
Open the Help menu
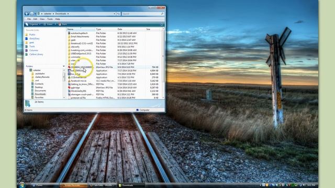tap(58, 19)
